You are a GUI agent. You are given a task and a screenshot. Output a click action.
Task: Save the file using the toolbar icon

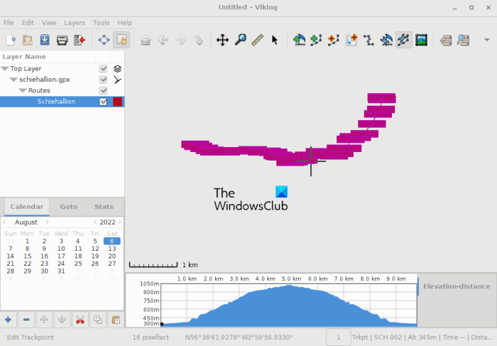pyautogui.click(x=45, y=40)
